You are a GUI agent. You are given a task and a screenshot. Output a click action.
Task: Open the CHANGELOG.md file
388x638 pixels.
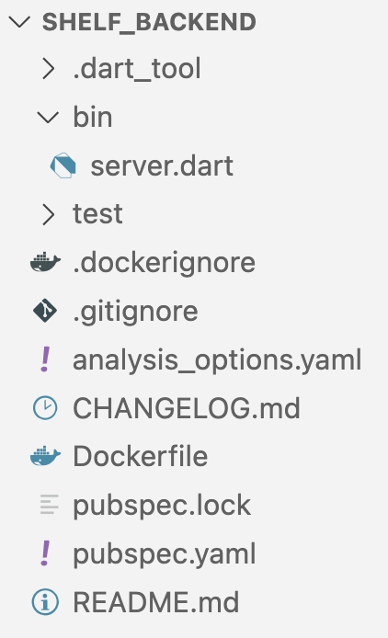point(187,407)
